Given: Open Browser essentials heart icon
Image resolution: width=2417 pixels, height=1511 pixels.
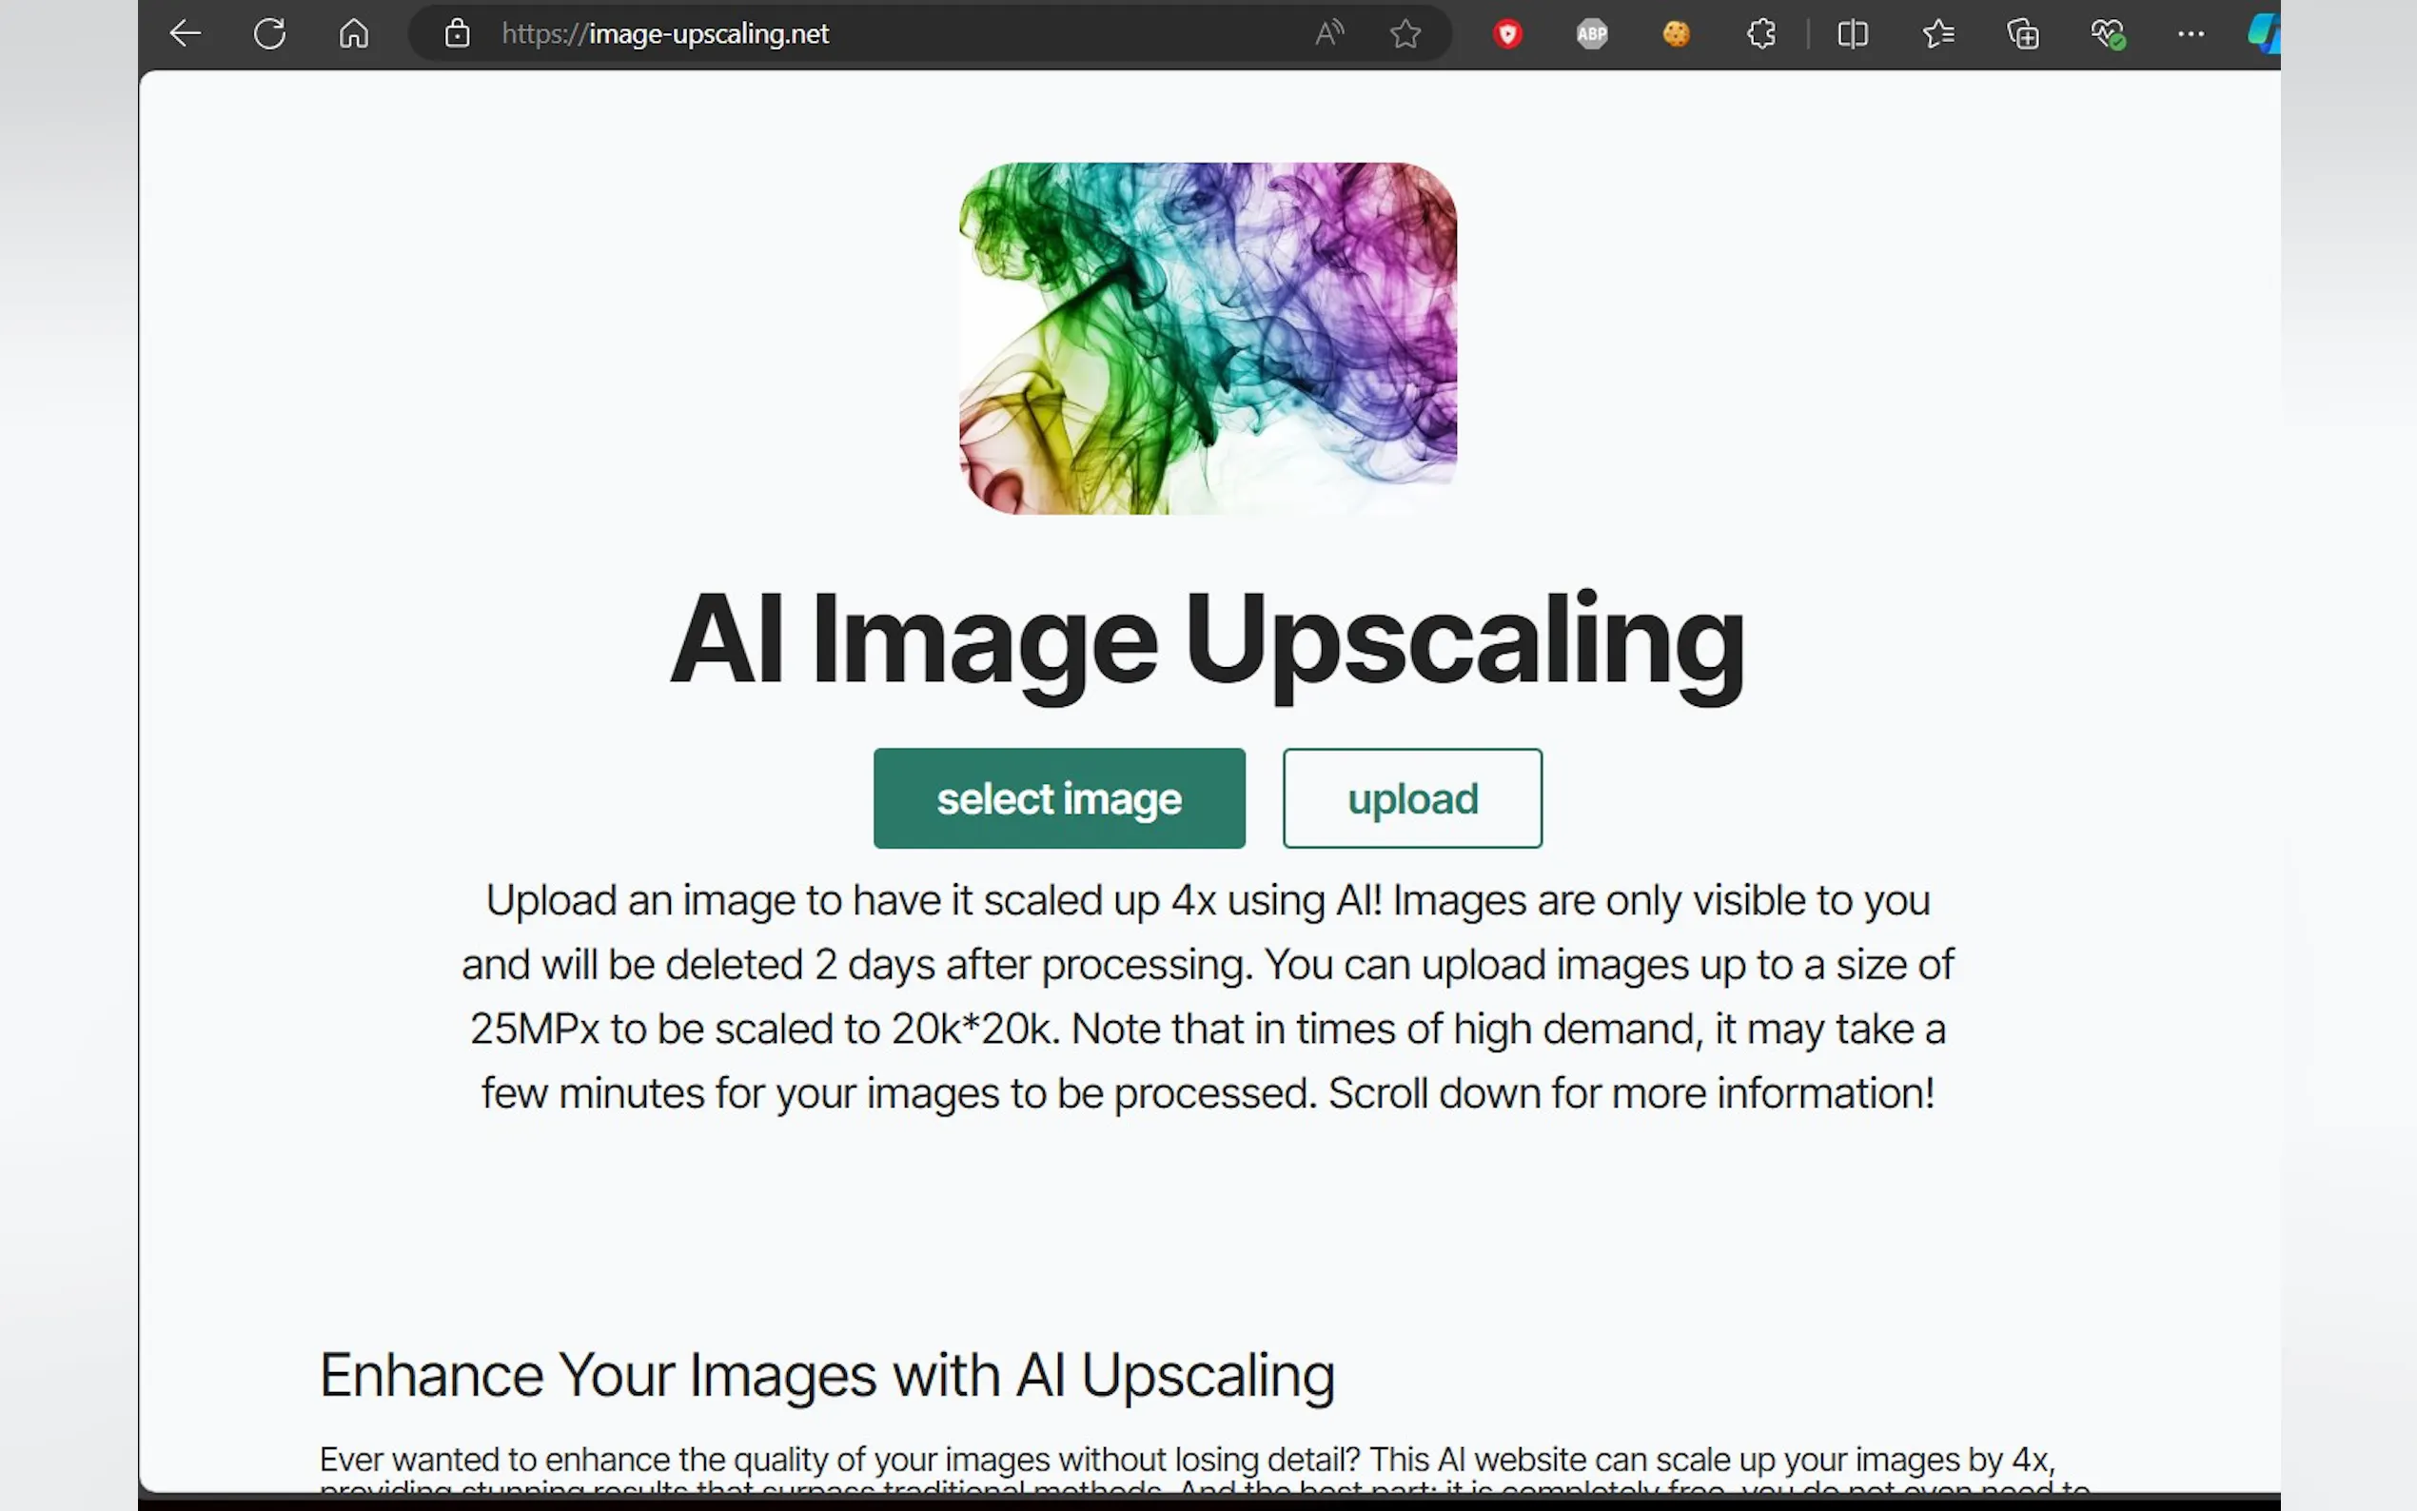Looking at the screenshot, I should pyautogui.click(x=2107, y=34).
